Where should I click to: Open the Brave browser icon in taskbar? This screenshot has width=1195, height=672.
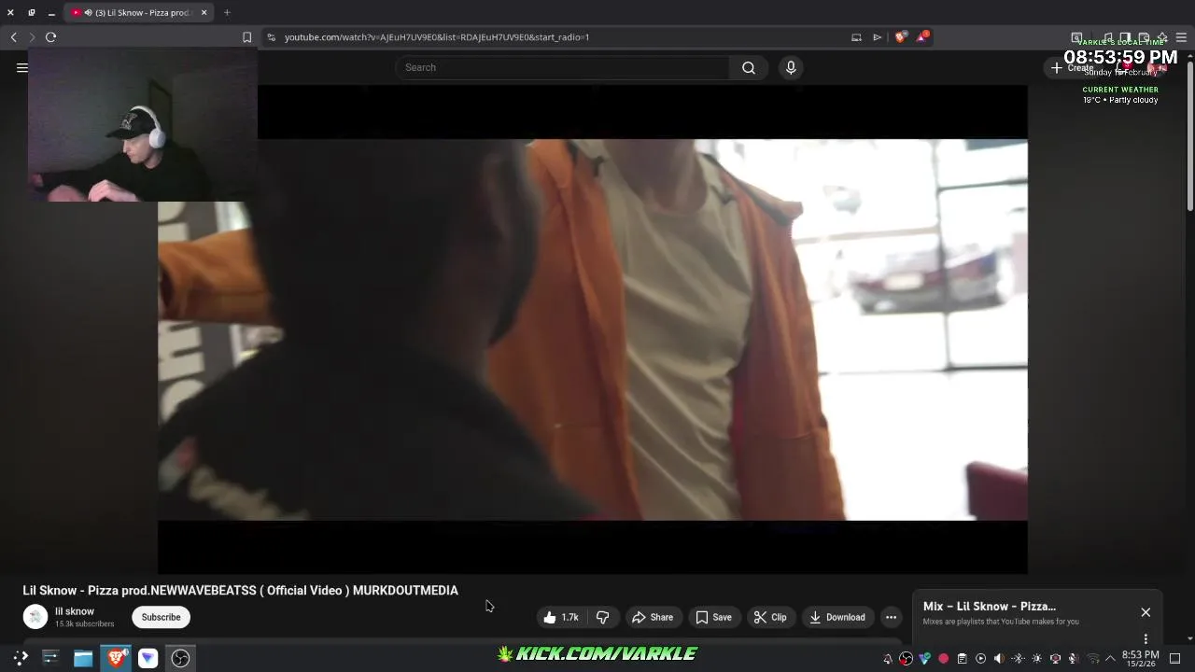(x=116, y=658)
